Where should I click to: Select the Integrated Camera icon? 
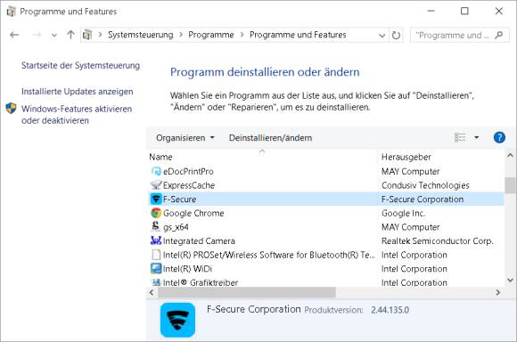click(156, 240)
